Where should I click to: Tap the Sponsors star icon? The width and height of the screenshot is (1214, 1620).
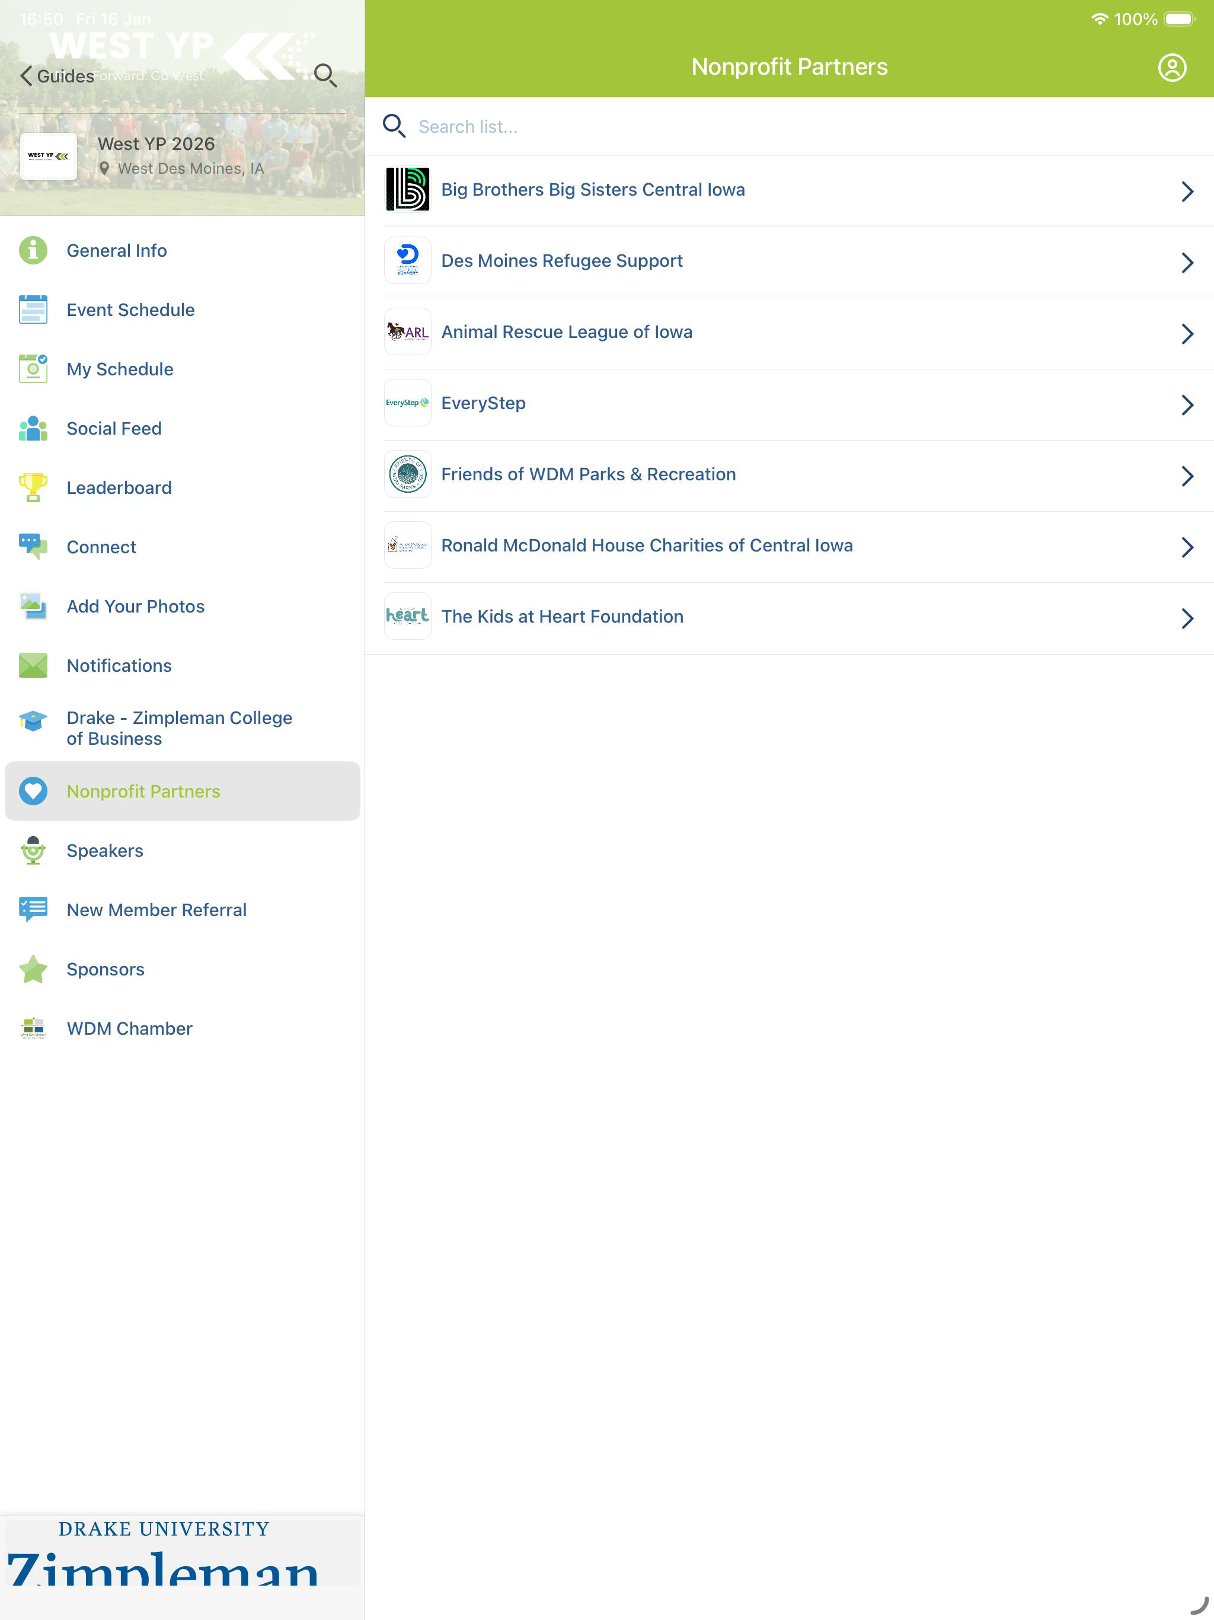click(x=33, y=969)
